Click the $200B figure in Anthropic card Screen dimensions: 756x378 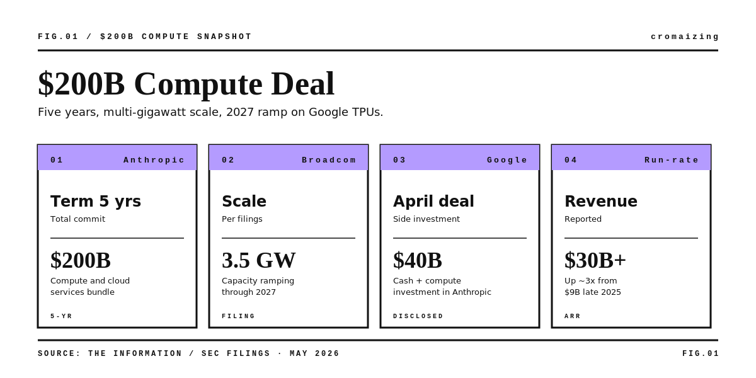[x=81, y=260]
